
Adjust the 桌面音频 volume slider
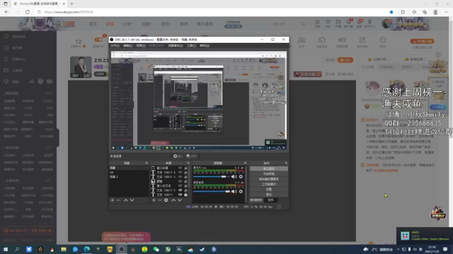211,191
